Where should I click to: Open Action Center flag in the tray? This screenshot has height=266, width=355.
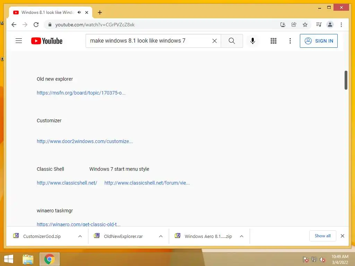pos(306,259)
